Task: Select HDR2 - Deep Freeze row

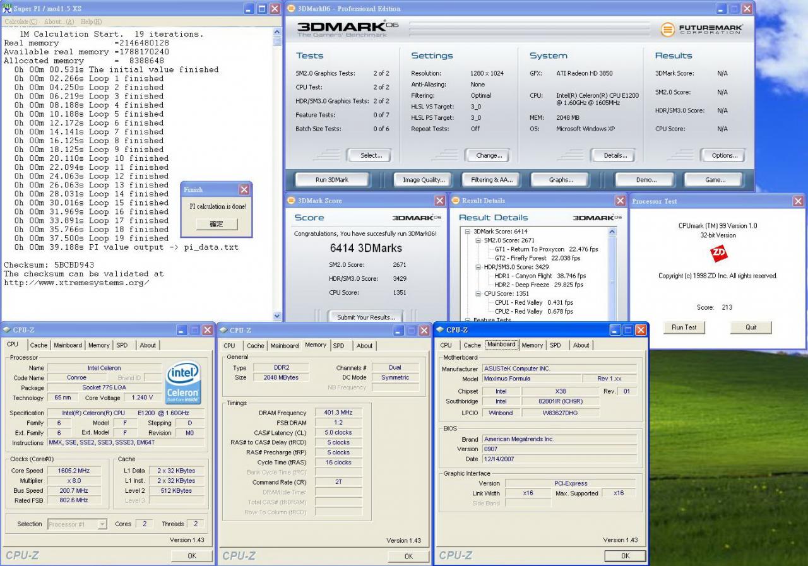Action: point(539,285)
